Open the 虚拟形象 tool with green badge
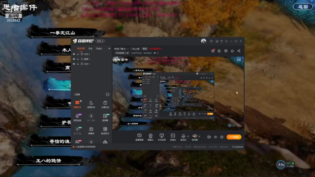This screenshot has height=177, width=315. tap(77, 131)
